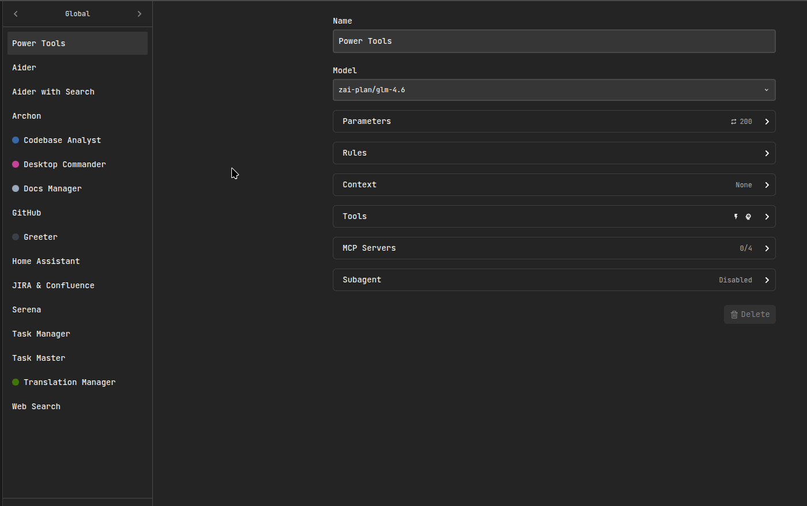
Task: Click the lightning bolt icon on Tools row
Action: pos(735,216)
